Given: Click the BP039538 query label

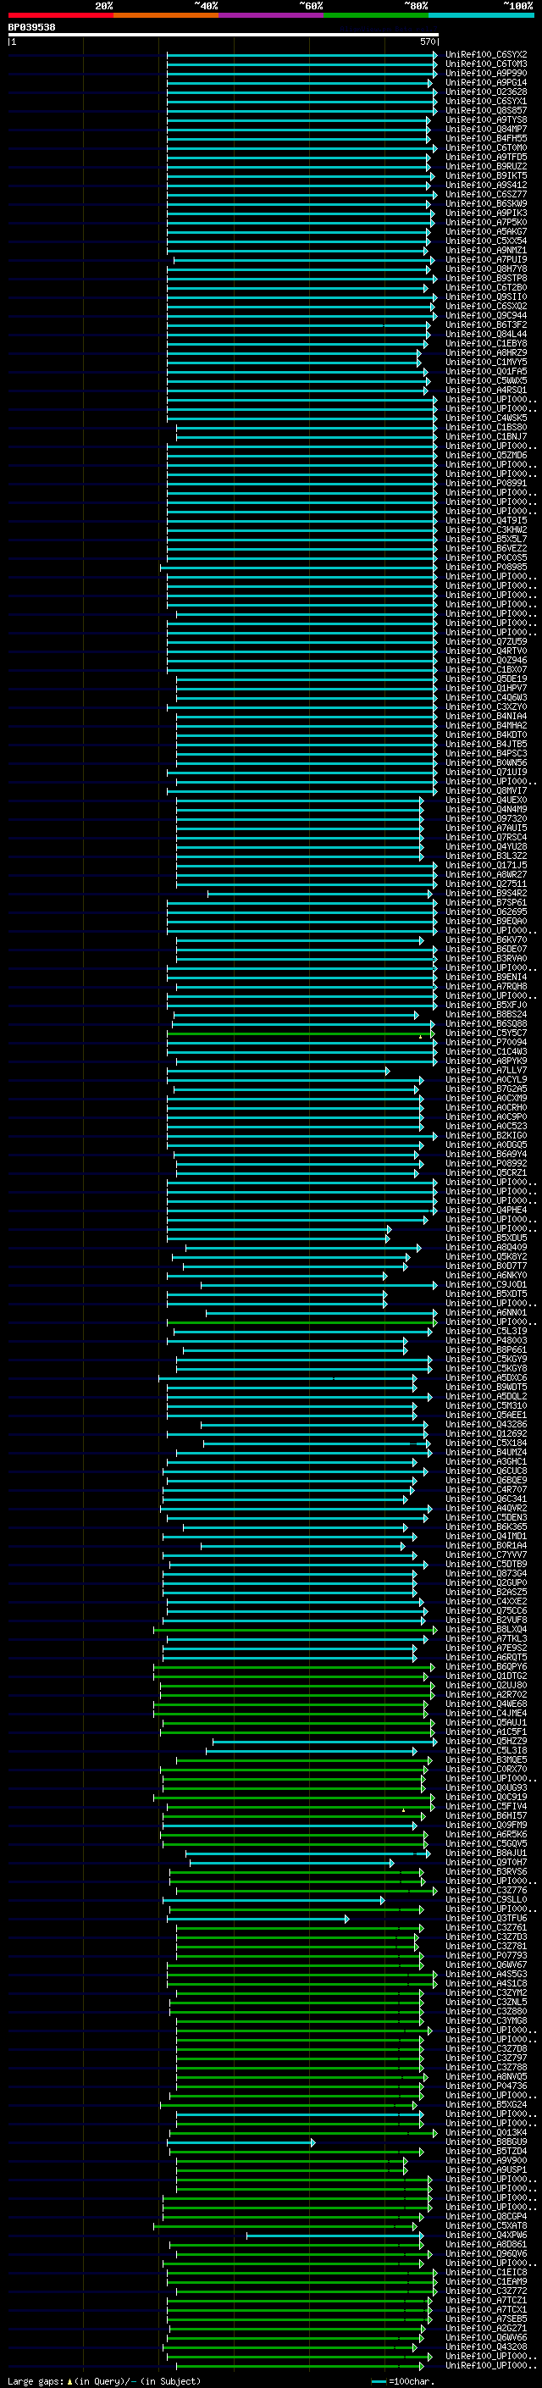Looking at the screenshot, I should (x=31, y=27).
